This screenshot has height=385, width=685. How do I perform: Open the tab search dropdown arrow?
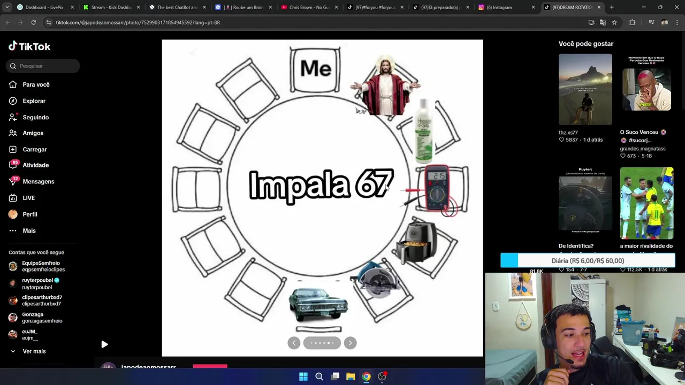7,7
